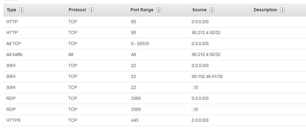The height and width of the screenshot is (130, 306).
Task: Click the Description info icon
Action: point(282,10)
